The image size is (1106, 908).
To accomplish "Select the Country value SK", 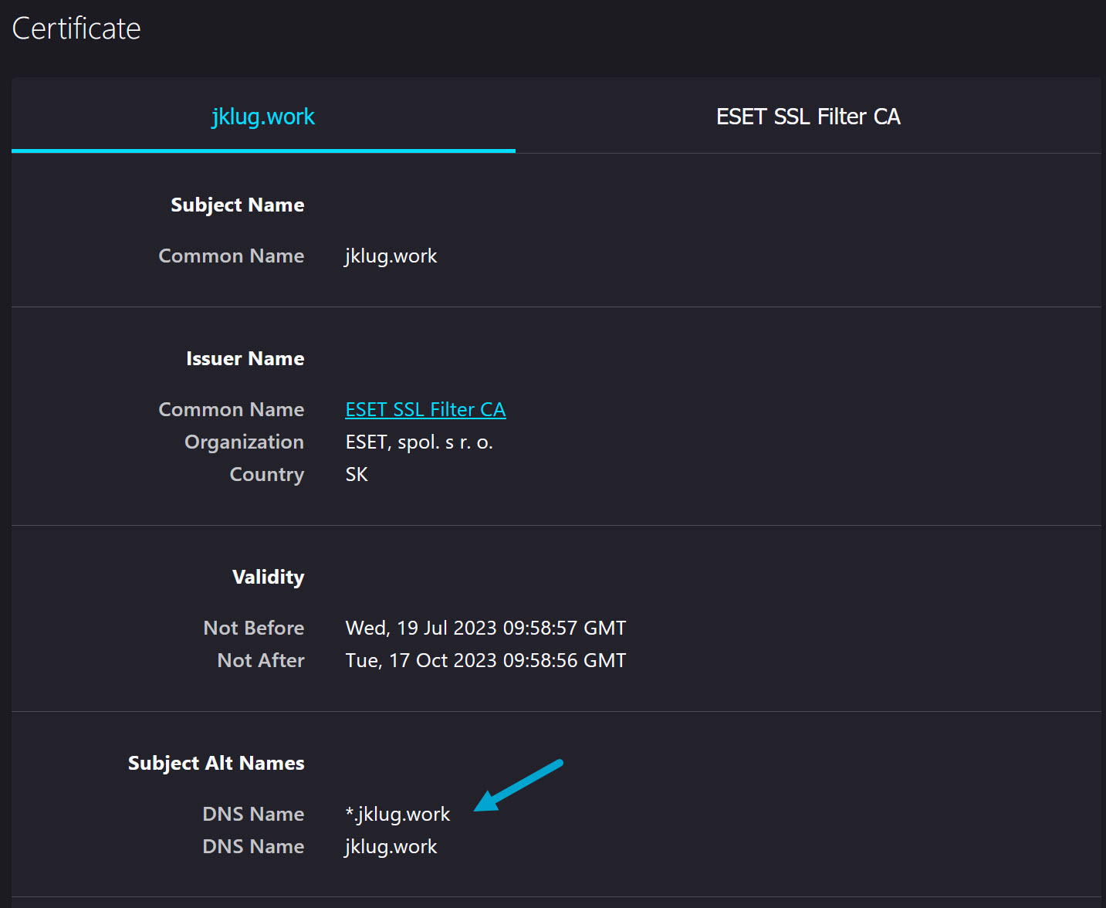I will click(357, 474).
